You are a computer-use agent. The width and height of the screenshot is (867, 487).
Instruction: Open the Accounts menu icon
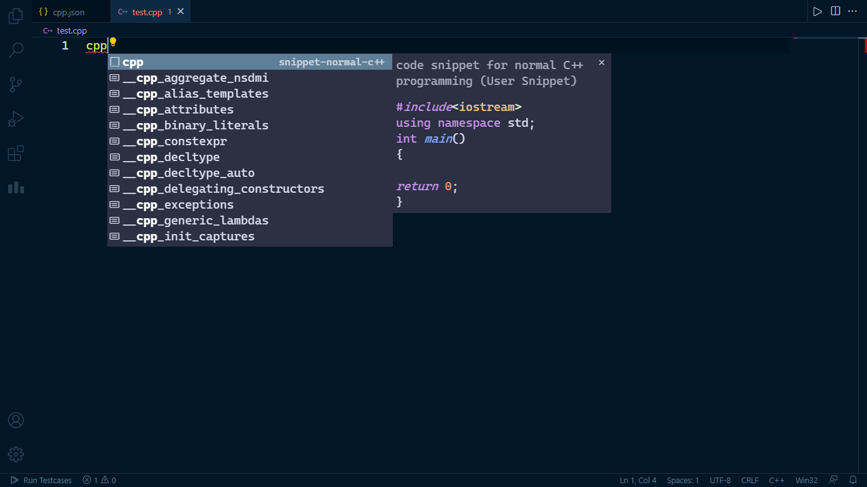pyautogui.click(x=16, y=420)
